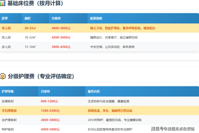Image resolution: width=199 pixels, height=133 pixels.
Task: Click the 搜狐号@搜狐焦点白银站 watermark
Action: [172, 128]
